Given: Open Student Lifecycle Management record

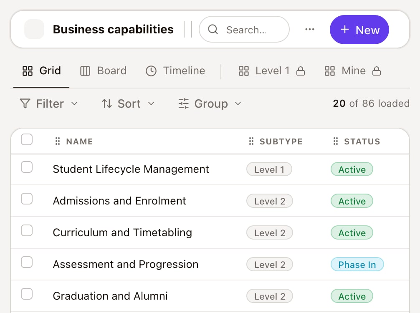Looking at the screenshot, I should click(x=131, y=169).
